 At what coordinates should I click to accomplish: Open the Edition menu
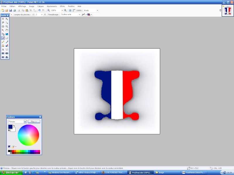tap(12, 6)
